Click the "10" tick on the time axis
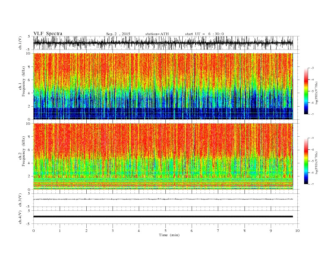This screenshot has width=335, height=259. (297, 231)
